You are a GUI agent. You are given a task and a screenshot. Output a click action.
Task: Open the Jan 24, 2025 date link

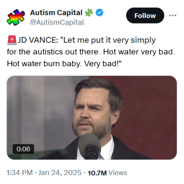60,173
